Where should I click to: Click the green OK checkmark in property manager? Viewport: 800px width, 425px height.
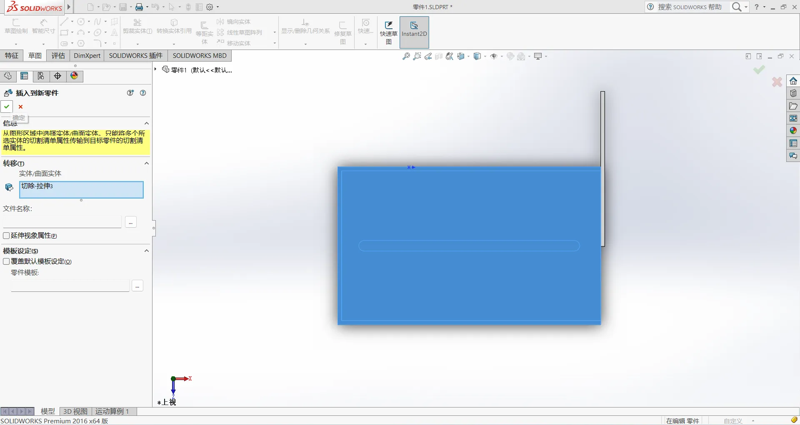tap(7, 107)
